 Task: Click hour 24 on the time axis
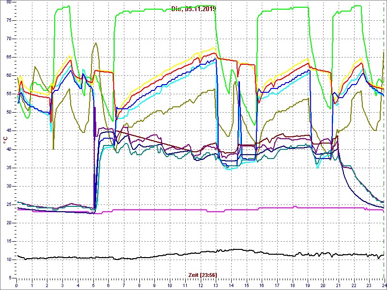383,286
